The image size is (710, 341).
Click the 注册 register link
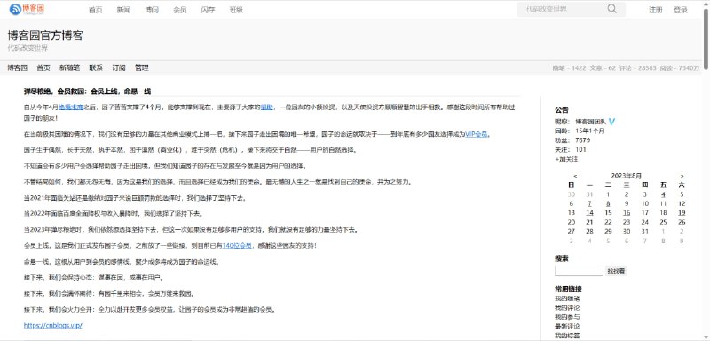(655, 10)
